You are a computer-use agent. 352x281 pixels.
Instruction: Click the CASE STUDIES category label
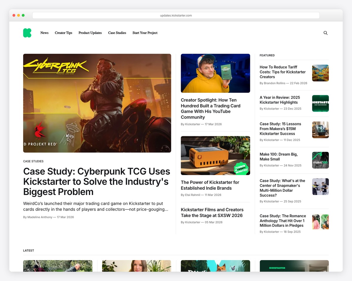tap(33, 161)
